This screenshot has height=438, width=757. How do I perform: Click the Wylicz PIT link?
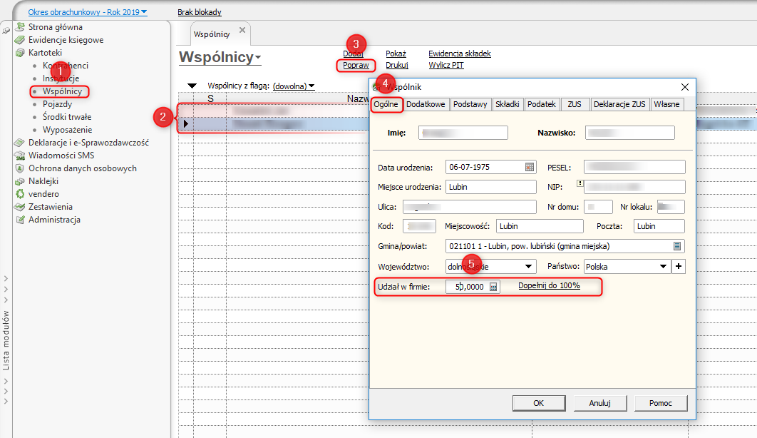446,65
